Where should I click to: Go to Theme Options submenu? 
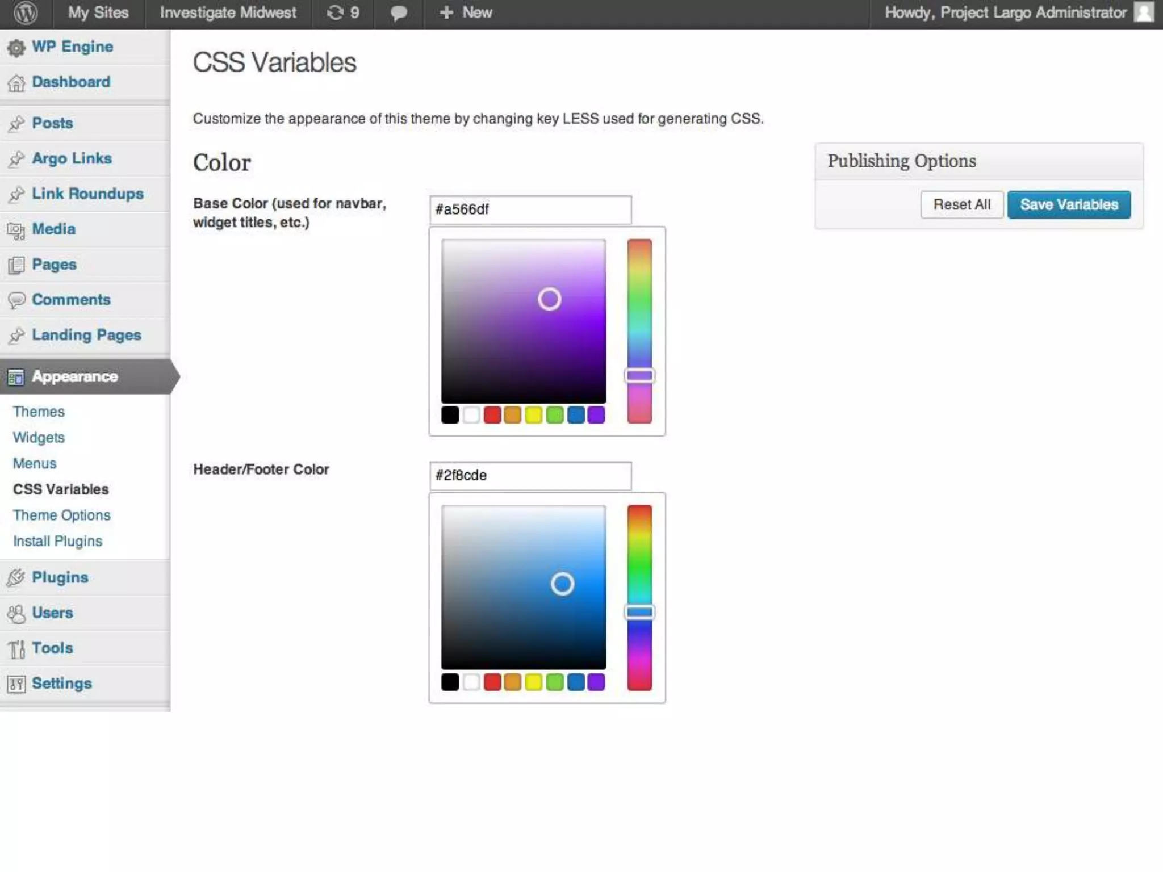(x=61, y=515)
